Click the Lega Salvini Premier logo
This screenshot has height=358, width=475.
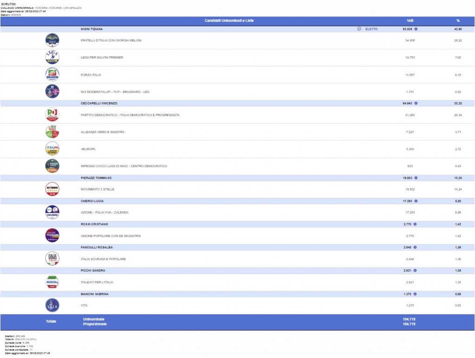pyautogui.click(x=52, y=58)
